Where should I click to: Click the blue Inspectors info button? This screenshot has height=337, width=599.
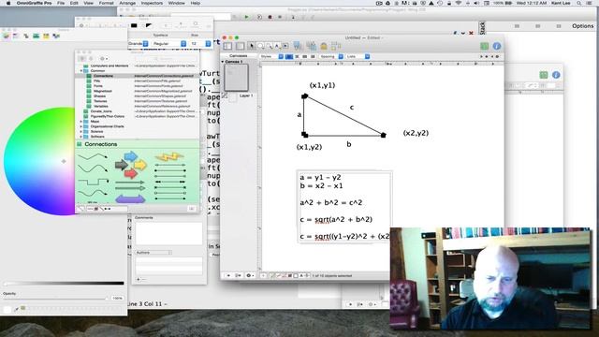(x=497, y=46)
